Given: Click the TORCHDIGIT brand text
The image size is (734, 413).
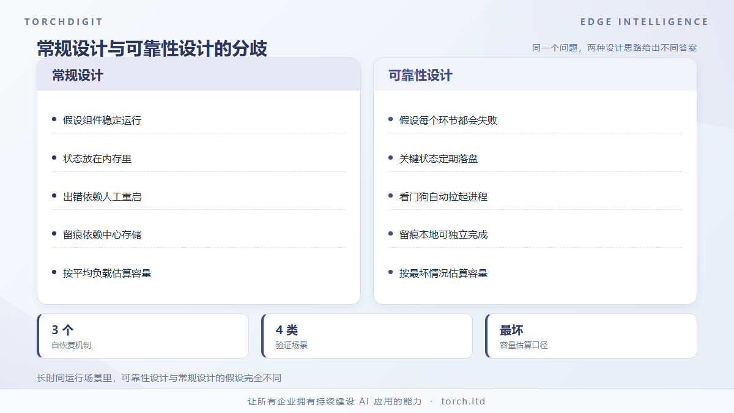Looking at the screenshot, I should click(x=64, y=22).
